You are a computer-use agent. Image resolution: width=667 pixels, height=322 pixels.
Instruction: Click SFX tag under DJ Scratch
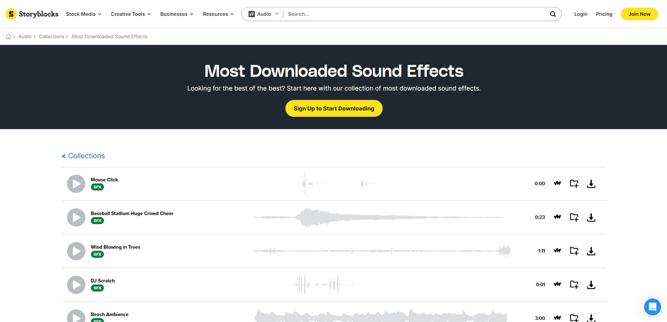(x=97, y=288)
